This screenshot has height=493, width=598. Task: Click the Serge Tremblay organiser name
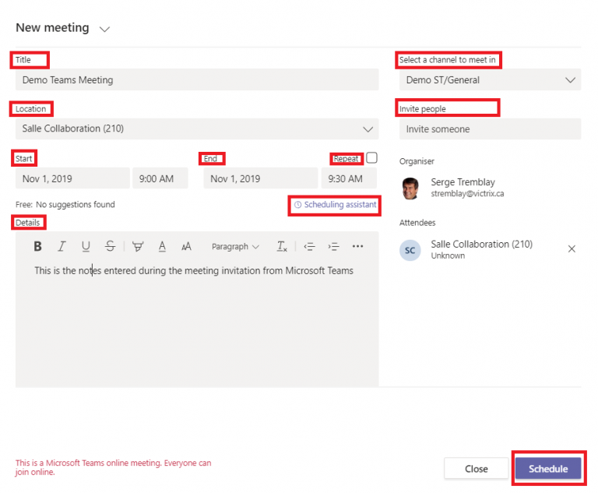click(463, 182)
